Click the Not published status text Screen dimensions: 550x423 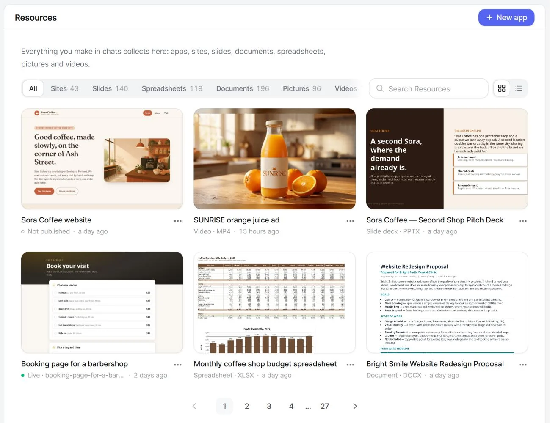[x=49, y=231]
